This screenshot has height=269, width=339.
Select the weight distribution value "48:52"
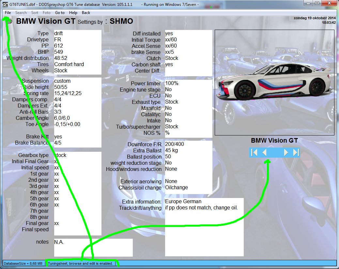[x=61, y=58]
